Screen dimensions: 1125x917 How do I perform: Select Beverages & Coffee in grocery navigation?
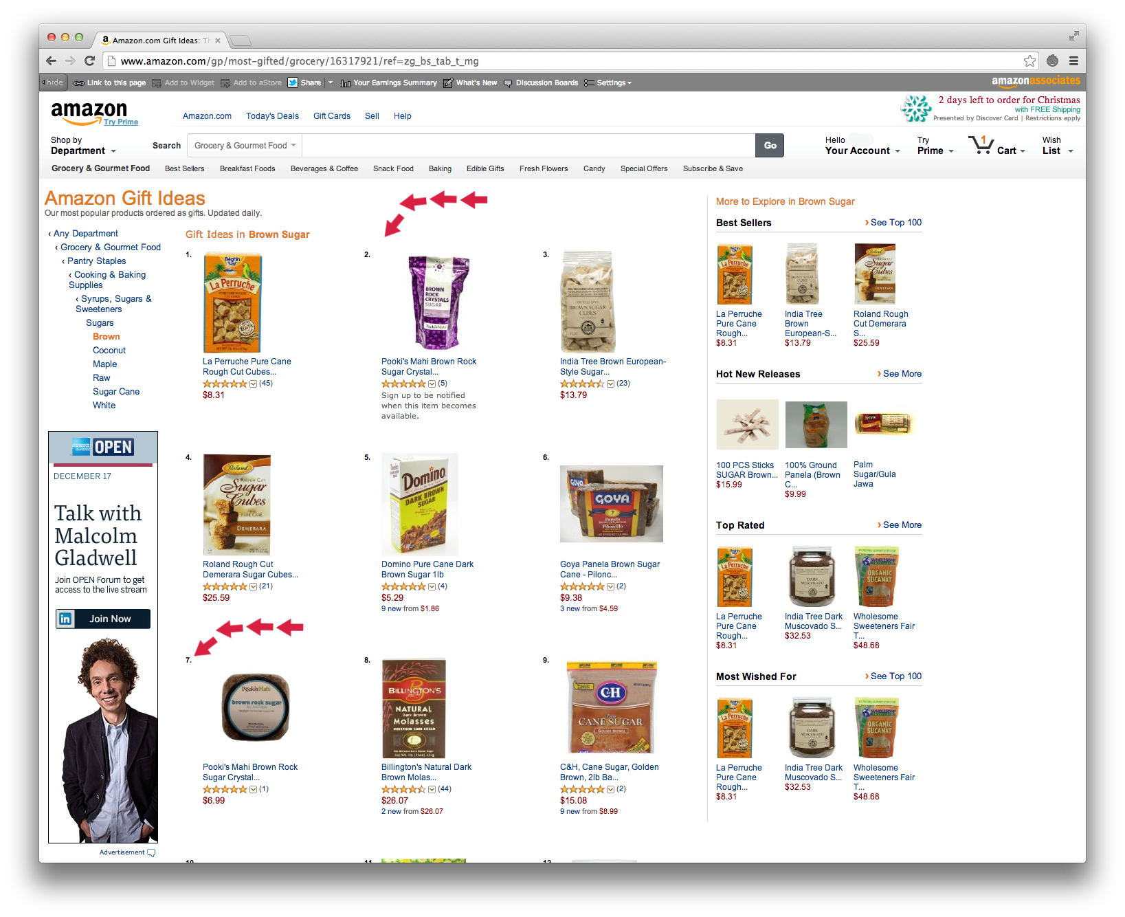[x=324, y=168]
